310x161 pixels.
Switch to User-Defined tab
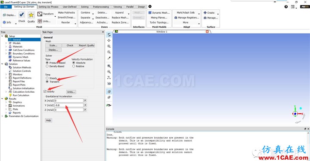[70, 7]
